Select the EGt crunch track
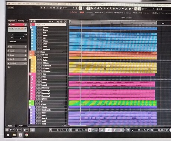 pyautogui.click(x=47, y=66)
